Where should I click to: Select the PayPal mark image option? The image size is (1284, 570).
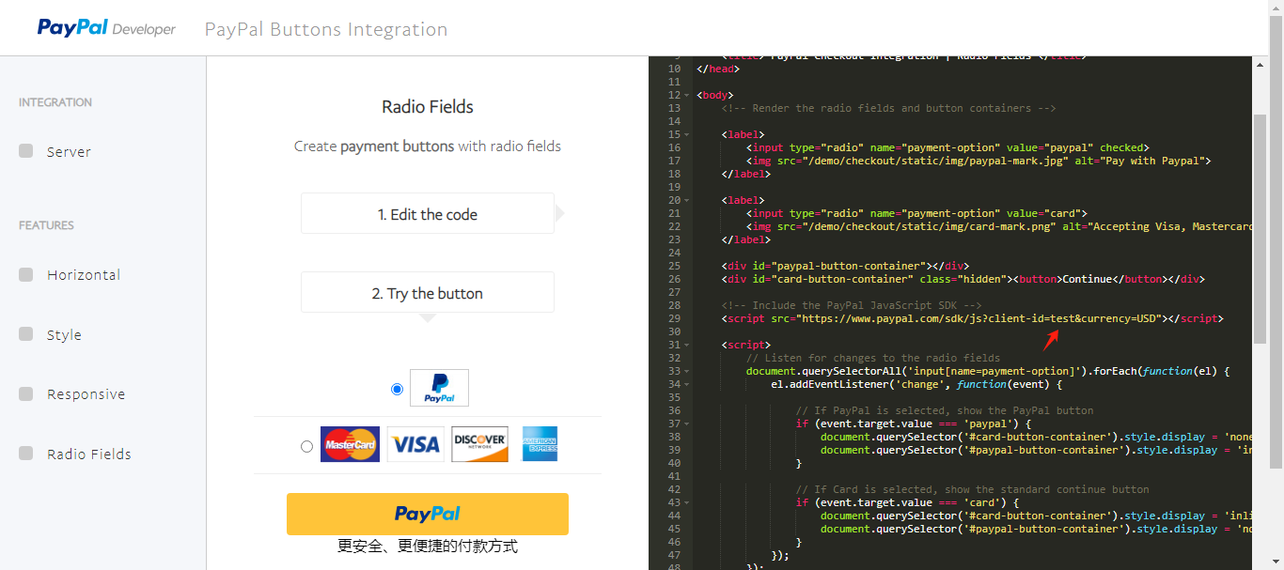tap(439, 388)
